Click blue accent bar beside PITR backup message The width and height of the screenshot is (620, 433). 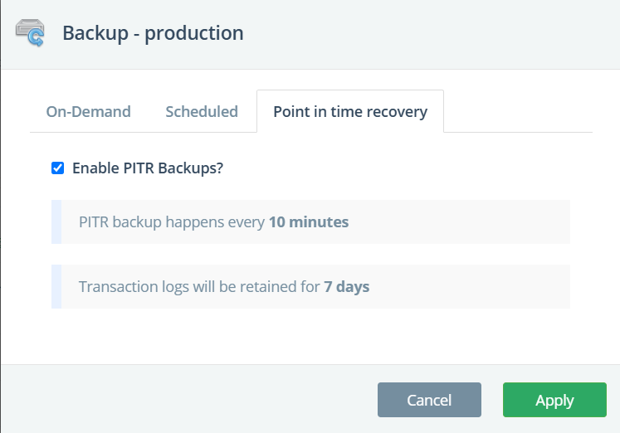pyautogui.click(x=56, y=222)
